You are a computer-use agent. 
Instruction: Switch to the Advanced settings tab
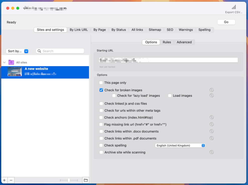[184, 42]
